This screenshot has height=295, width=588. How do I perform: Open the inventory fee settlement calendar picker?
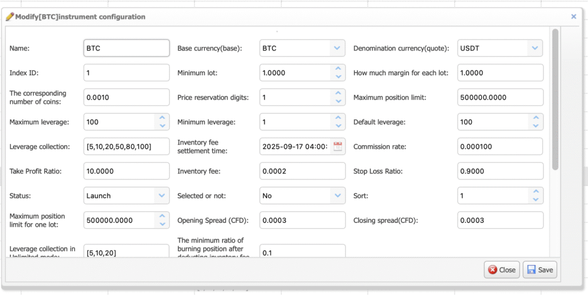tap(338, 146)
